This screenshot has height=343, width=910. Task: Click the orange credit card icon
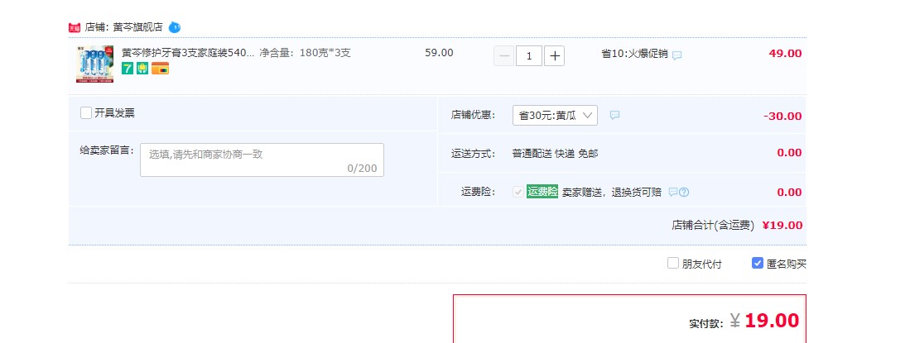160,69
